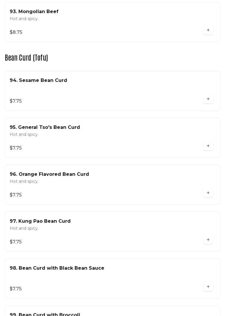Click Hot and spicy under Kung Pao Bean Curd
The width and height of the screenshot is (225, 316).
(x=24, y=228)
